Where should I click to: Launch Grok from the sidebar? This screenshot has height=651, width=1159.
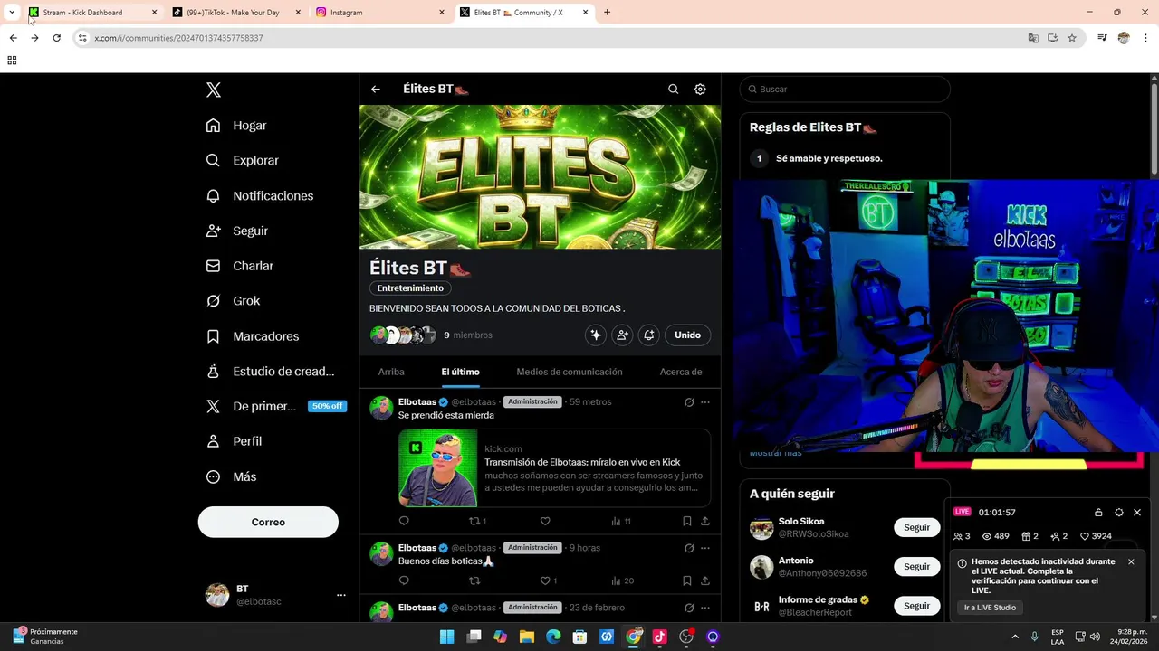point(213,301)
